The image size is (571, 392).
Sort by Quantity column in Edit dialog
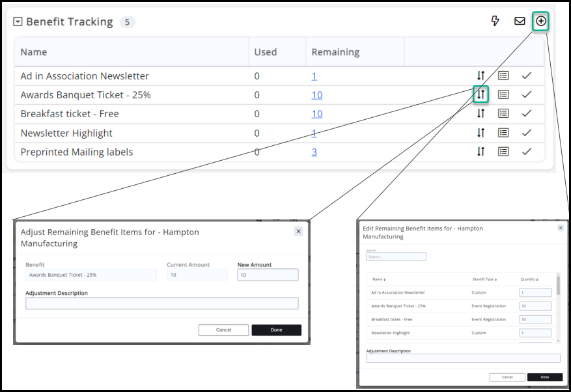(529, 279)
